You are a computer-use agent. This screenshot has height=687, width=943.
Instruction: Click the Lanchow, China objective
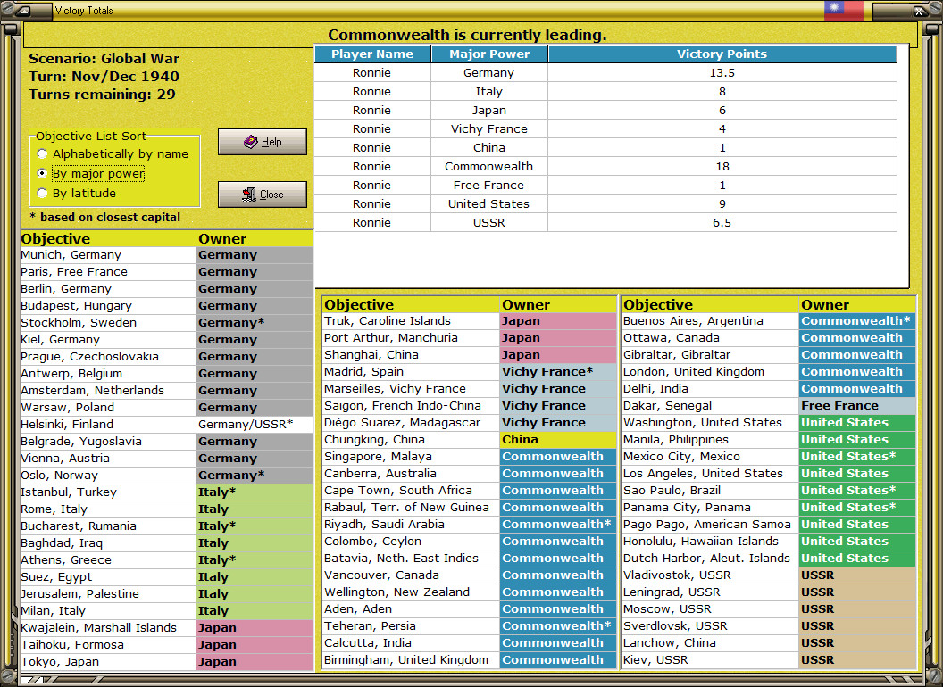[710, 643]
